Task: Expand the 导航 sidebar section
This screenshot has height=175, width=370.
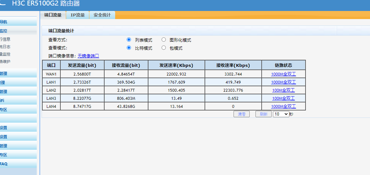Action: (x=4, y=22)
